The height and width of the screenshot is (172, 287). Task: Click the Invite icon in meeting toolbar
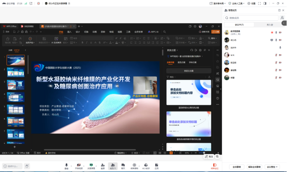(x=103, y=165)
